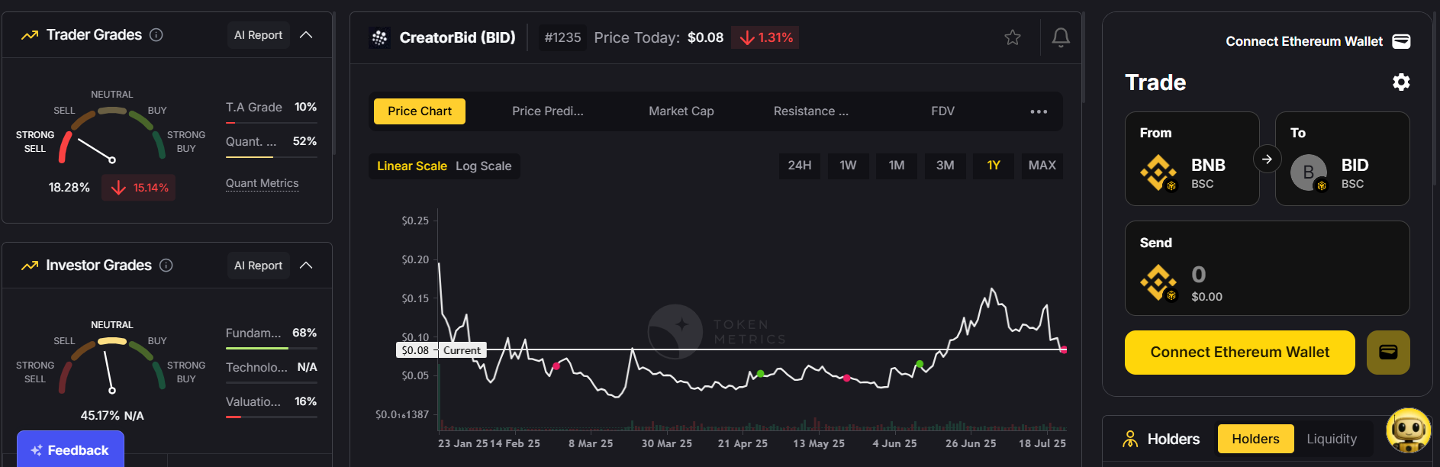
Task: Set chart range to 1M
Action: coord(897,166)
